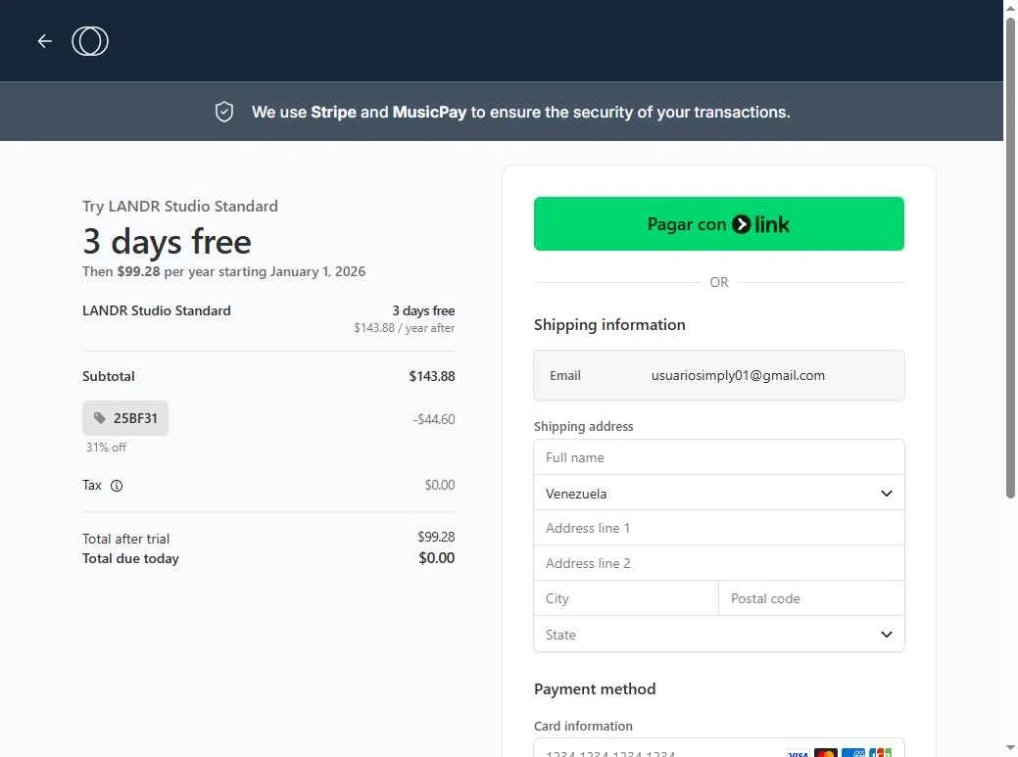Viewport: 1018px width, 757px height.
Task: Click the chevron on the State field
Action: point(886,635)
